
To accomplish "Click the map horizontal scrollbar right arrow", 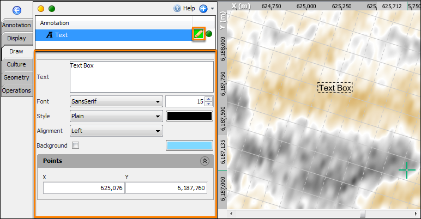I will [416, 214].
